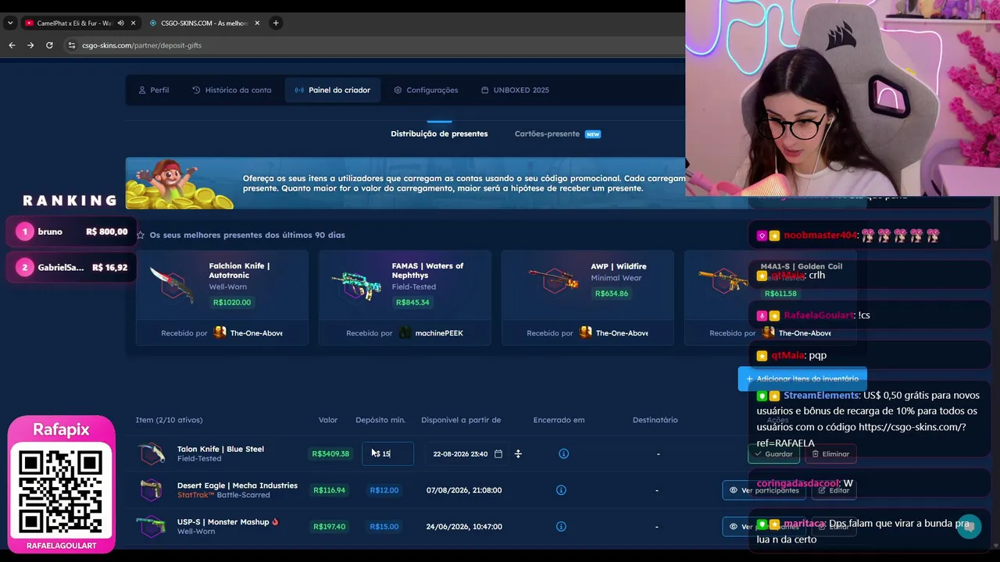Viewport: 1000px width, 562px height.
Task: Click the M4A1-S Golden Coil image
Action: (723, 280)
